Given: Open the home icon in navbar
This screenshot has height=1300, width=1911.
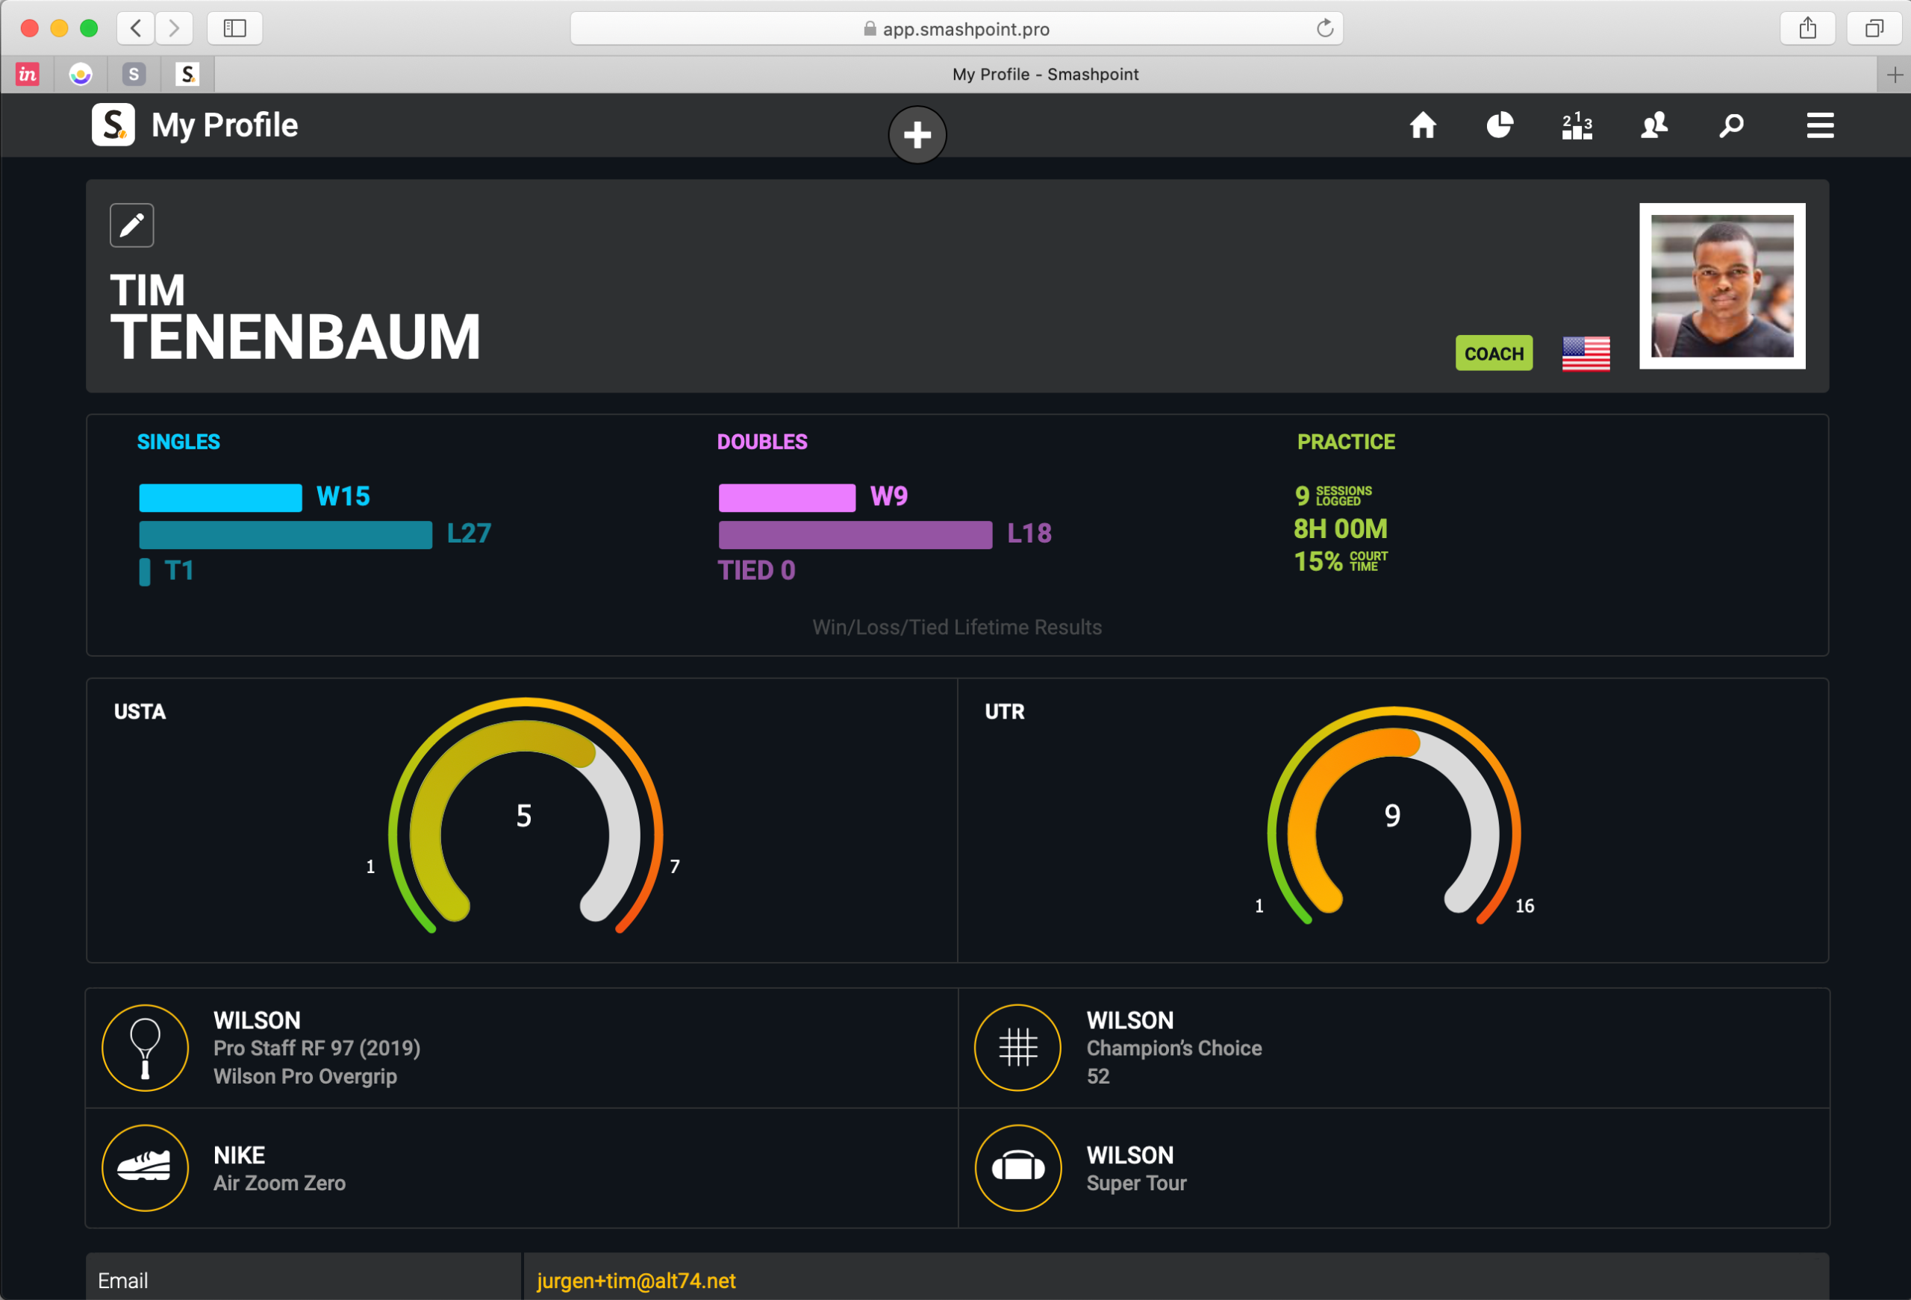Looking at the screenshot, I should click(1423, 126).
